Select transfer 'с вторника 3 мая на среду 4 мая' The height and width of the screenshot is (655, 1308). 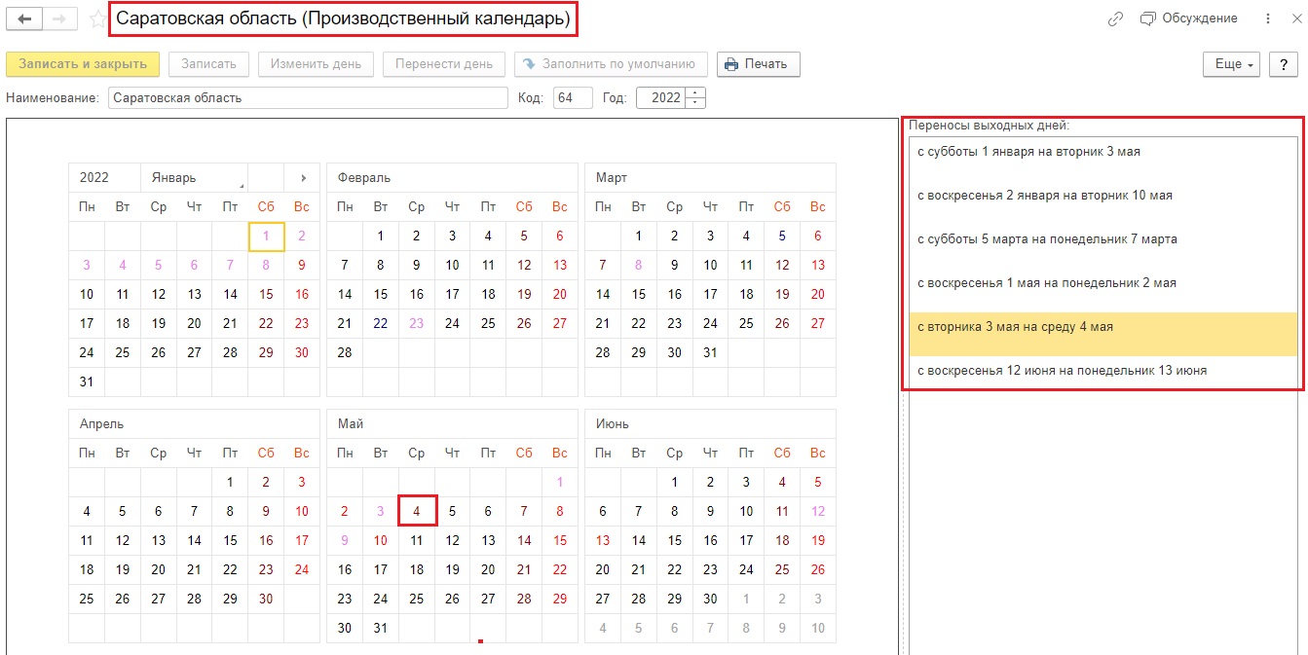click(1102, 334)
